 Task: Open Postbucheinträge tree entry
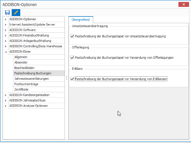[39, 84]
